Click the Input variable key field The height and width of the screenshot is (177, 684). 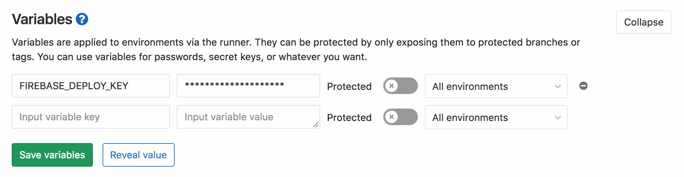[x=90, y=117]
